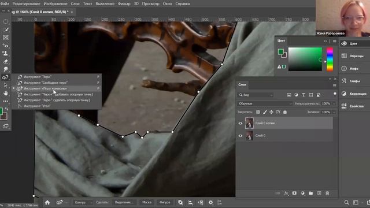Screen dimensions: 370x208
Task: Switch to the Слои tab
Action: 242,84
